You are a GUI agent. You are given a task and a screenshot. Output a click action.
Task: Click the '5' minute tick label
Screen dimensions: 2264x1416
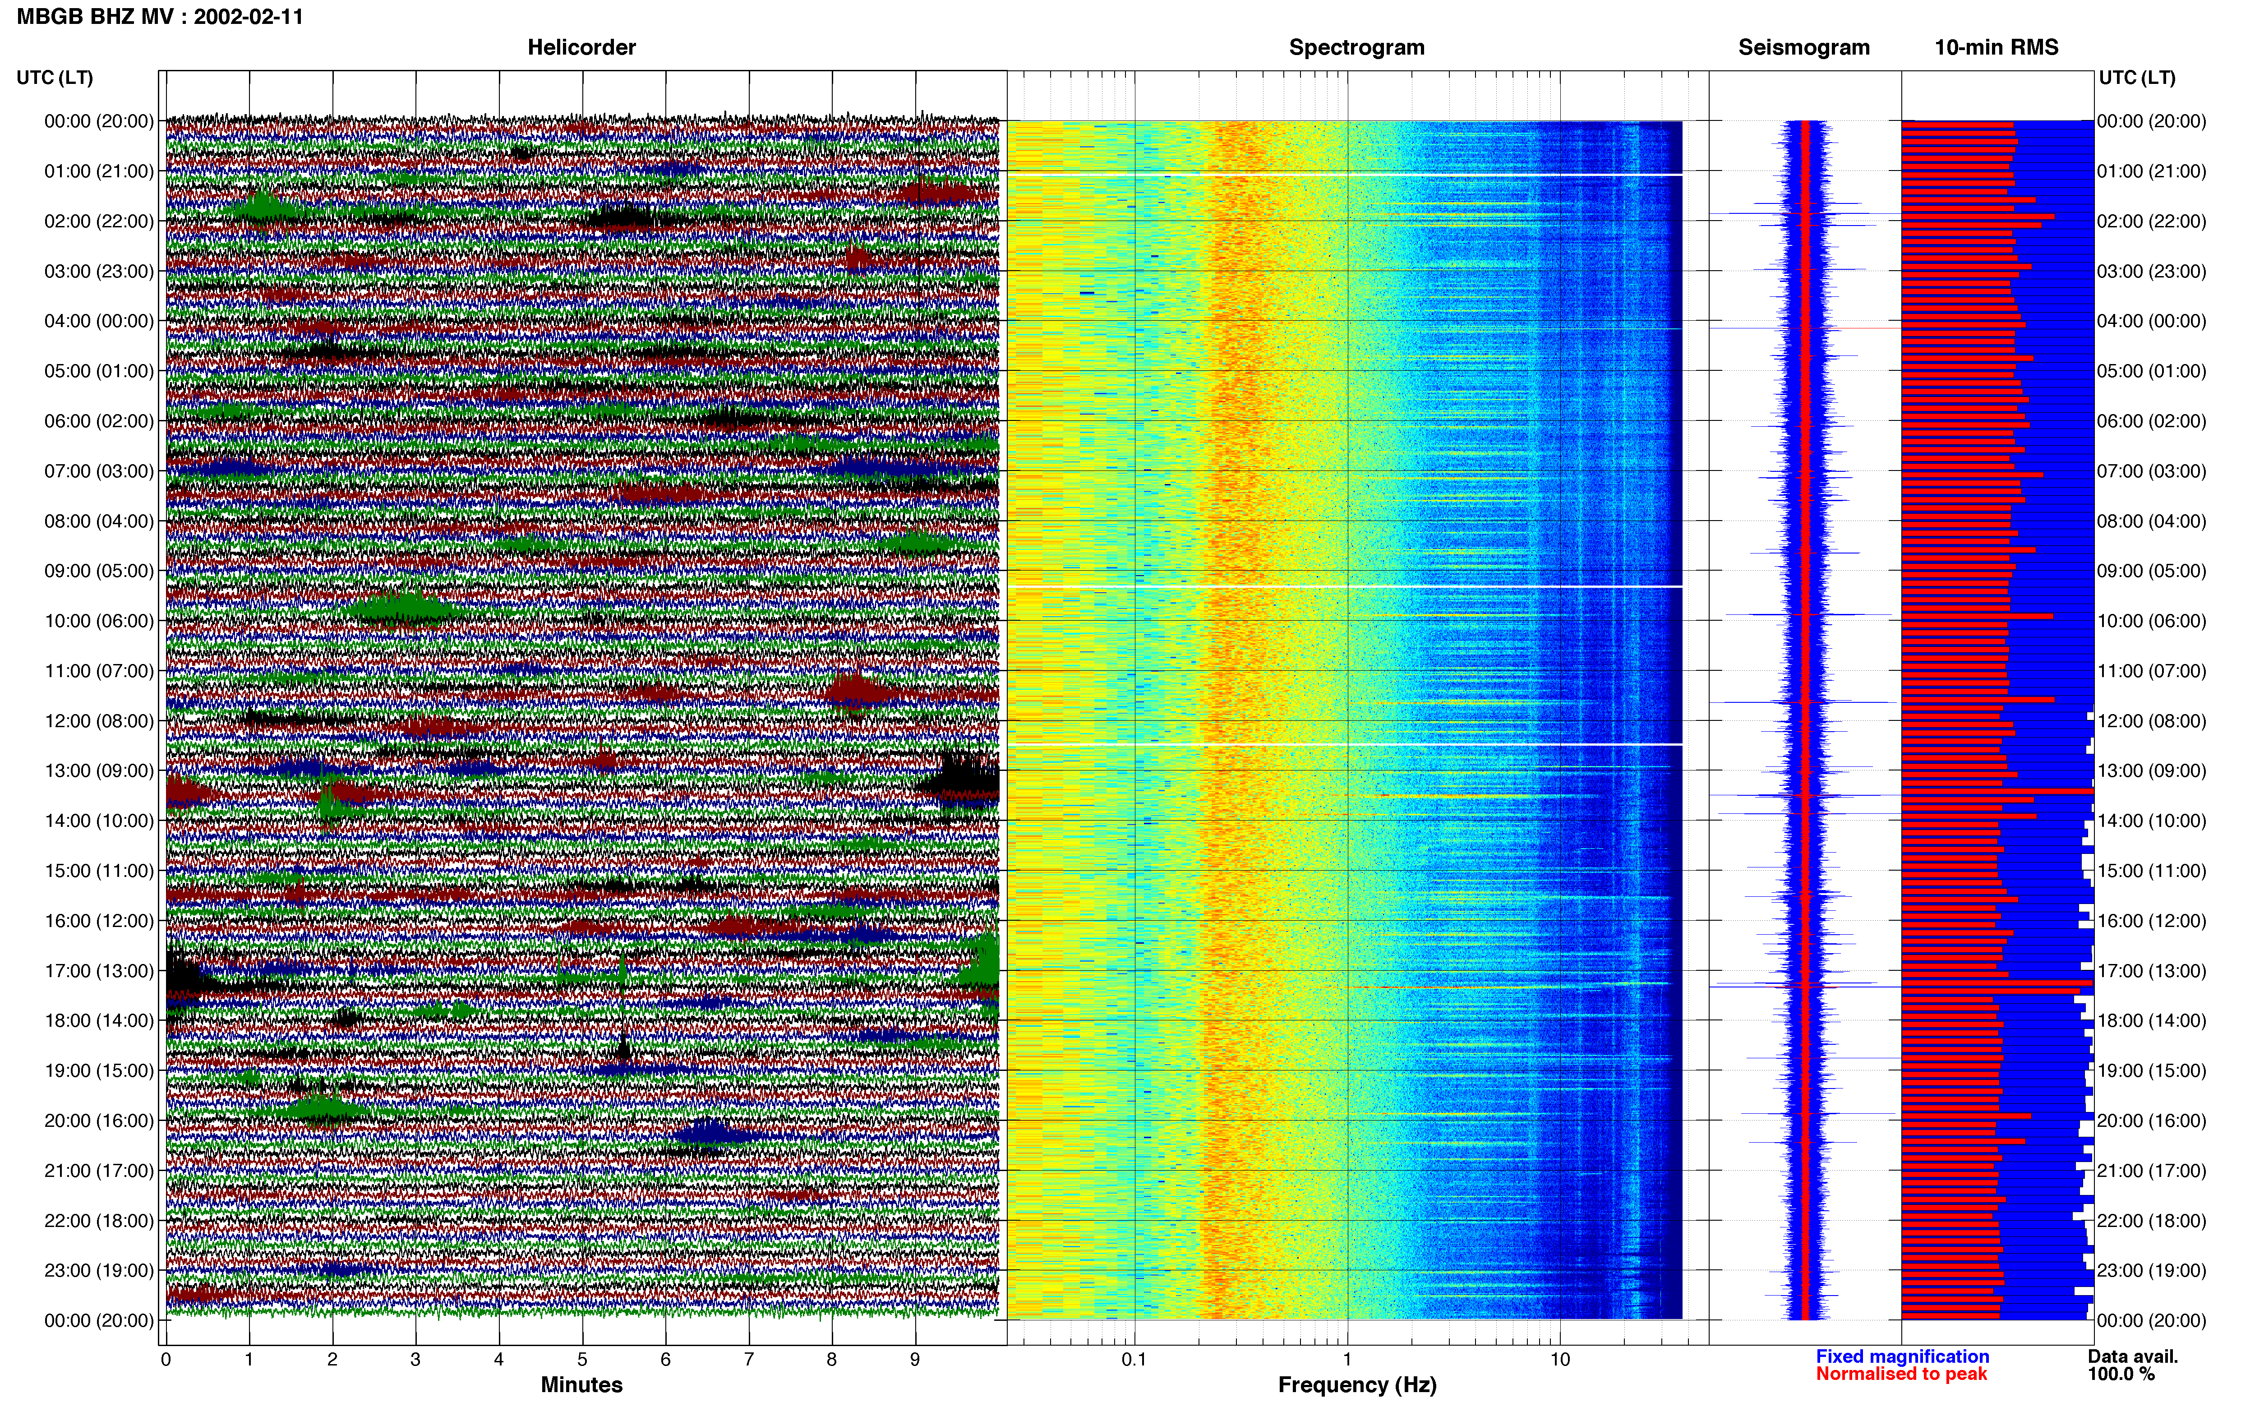point(582,1360)
